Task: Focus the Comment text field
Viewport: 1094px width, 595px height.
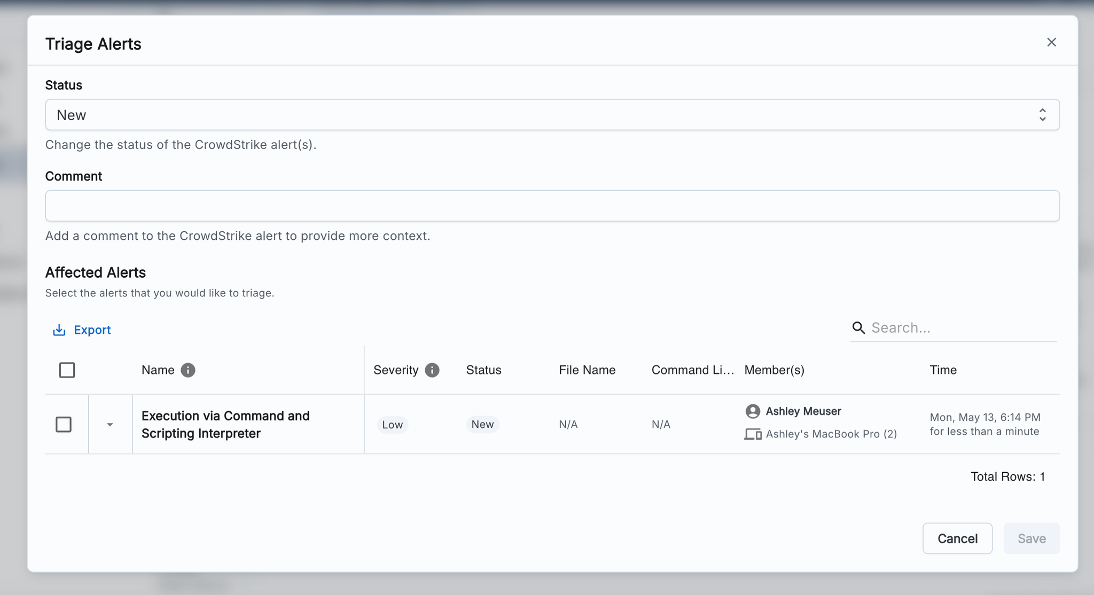Action: (x=552, y=206)
